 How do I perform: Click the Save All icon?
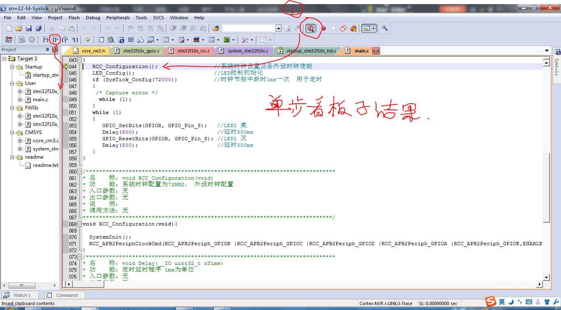(x=39, y=28)
